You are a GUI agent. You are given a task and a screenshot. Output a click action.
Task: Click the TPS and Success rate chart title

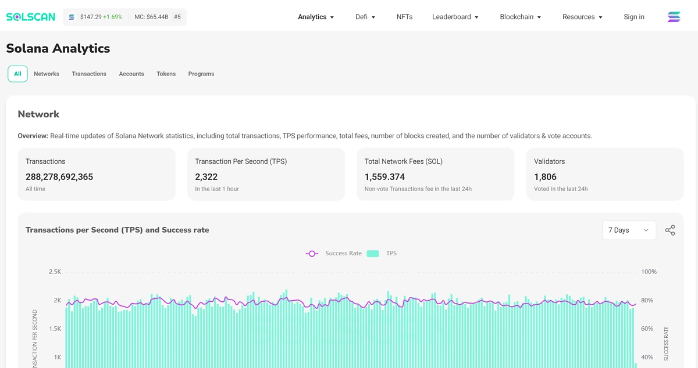coord(117,230)
